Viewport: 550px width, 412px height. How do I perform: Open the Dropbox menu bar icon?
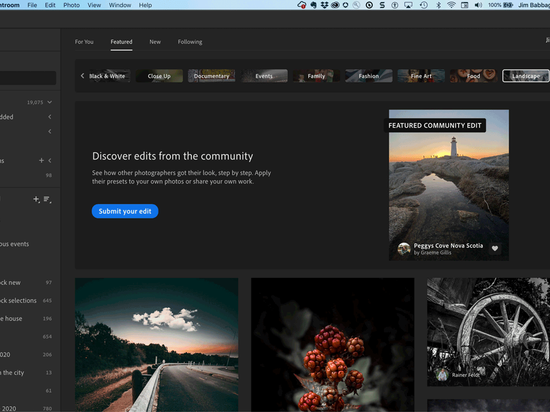pyautogui.click(x=324, y=5)
